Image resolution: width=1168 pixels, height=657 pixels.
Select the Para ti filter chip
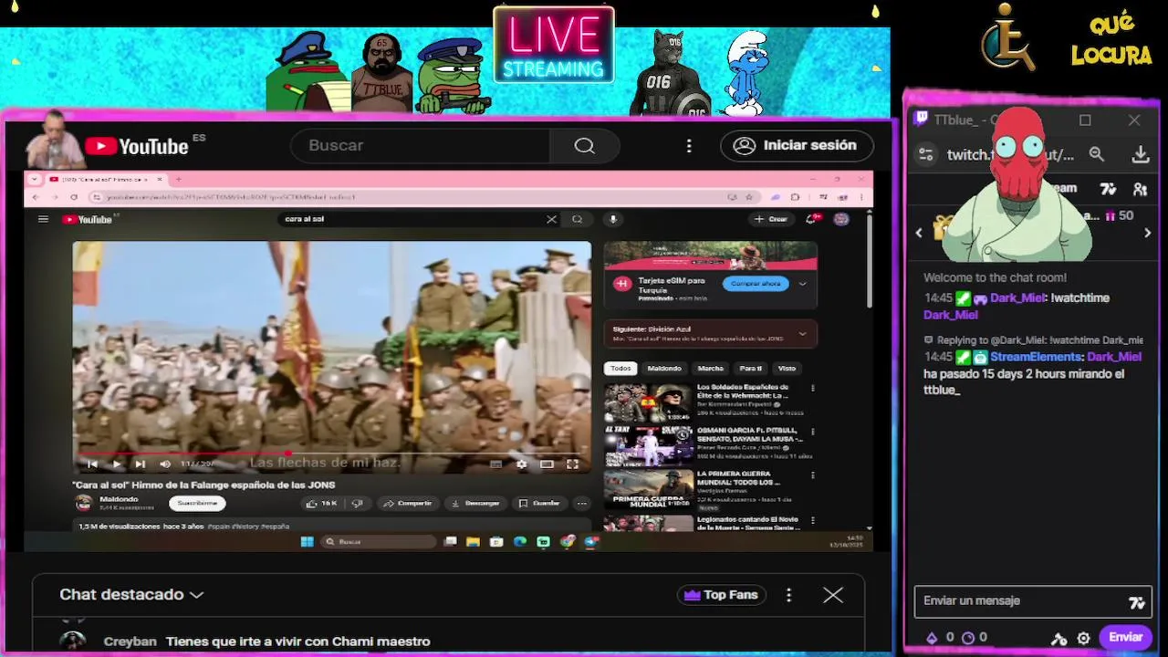(x=751, y=369)
